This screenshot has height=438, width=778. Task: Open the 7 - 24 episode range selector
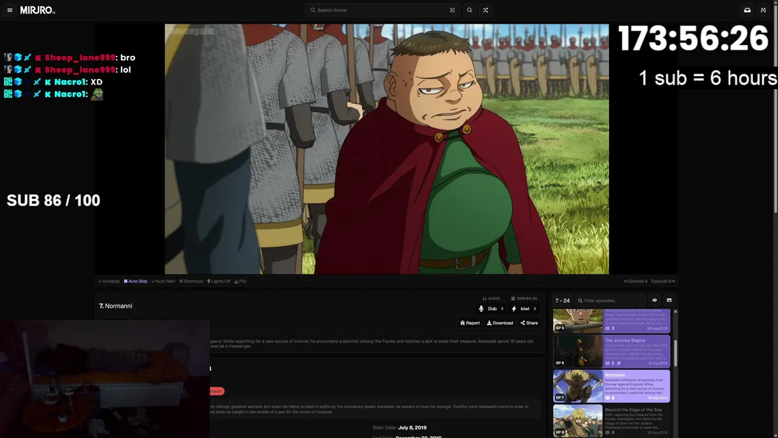pos(562,301)
